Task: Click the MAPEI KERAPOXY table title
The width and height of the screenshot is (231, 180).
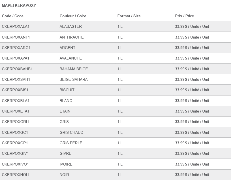Action: (x=19, y=5)
